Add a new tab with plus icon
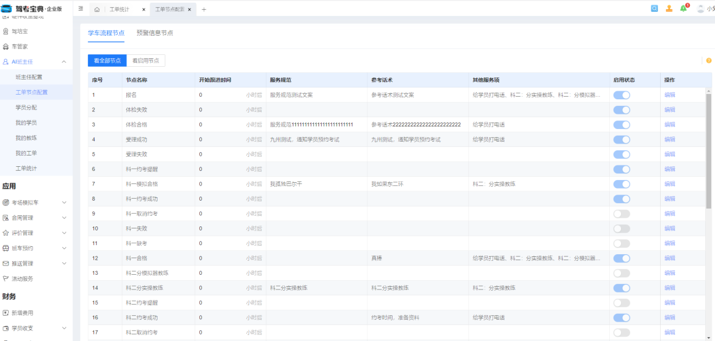 (x=204, y=9)
